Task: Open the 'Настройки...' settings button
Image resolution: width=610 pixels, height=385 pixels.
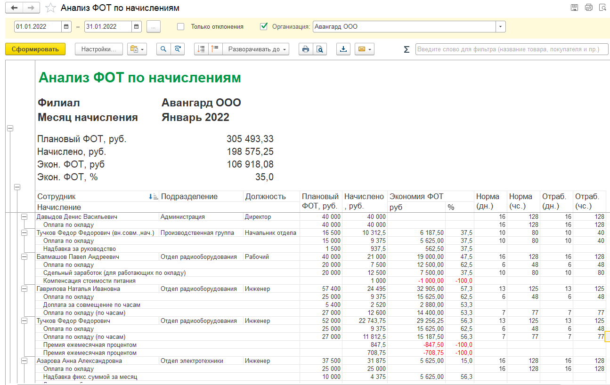Action: pyautogui.click(x=99, y=49)
